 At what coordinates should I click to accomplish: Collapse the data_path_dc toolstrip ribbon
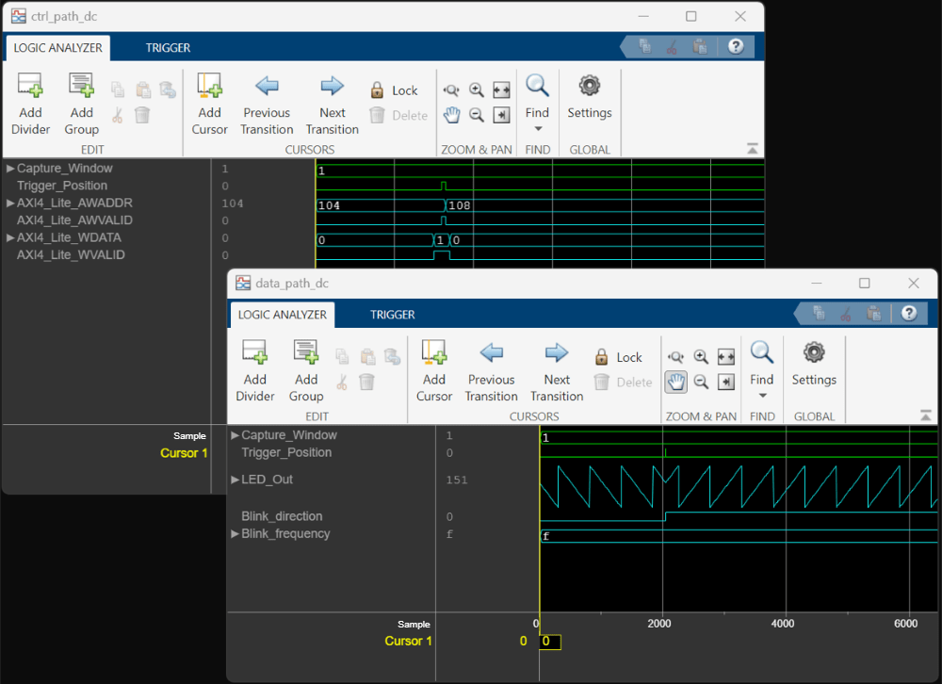click(925, 415)
